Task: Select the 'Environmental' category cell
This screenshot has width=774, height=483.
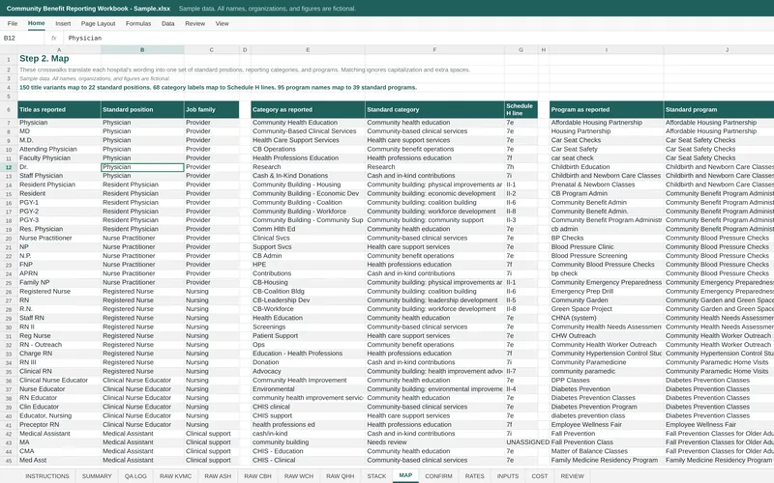Action: tap(308, 389)
